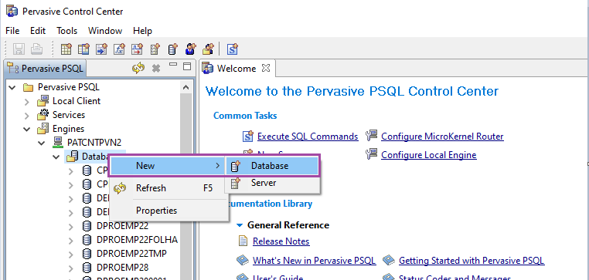
Task: Click the Configure MicroKernel Router icon
Action: 371,136
